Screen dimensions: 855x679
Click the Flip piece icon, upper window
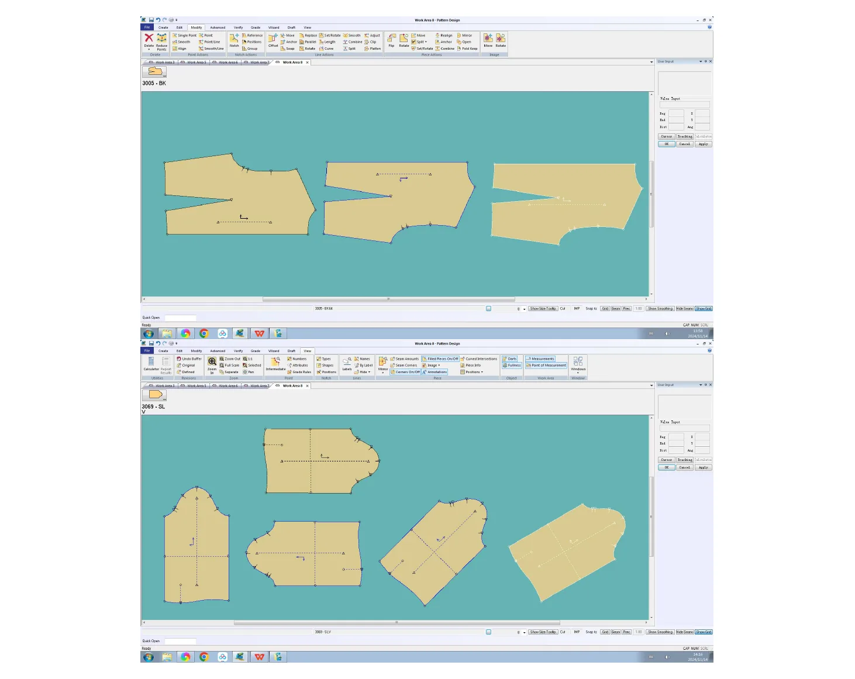tap(391, 41)
